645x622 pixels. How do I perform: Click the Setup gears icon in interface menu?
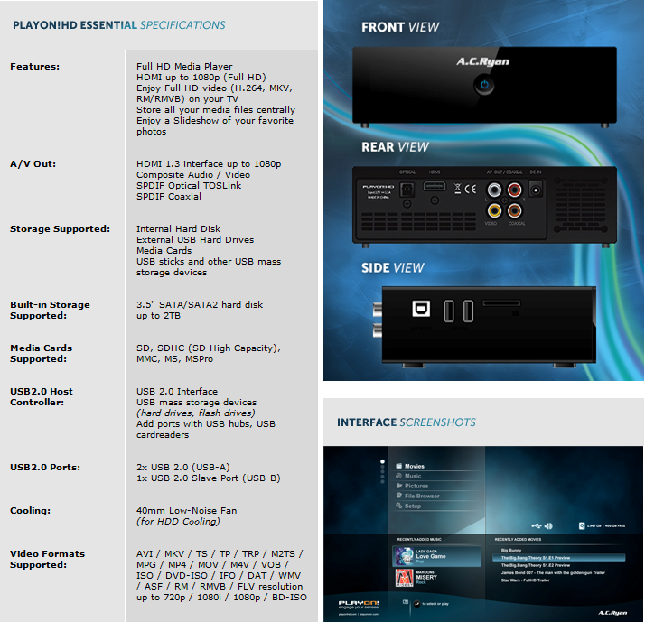(x=398, y=506)
